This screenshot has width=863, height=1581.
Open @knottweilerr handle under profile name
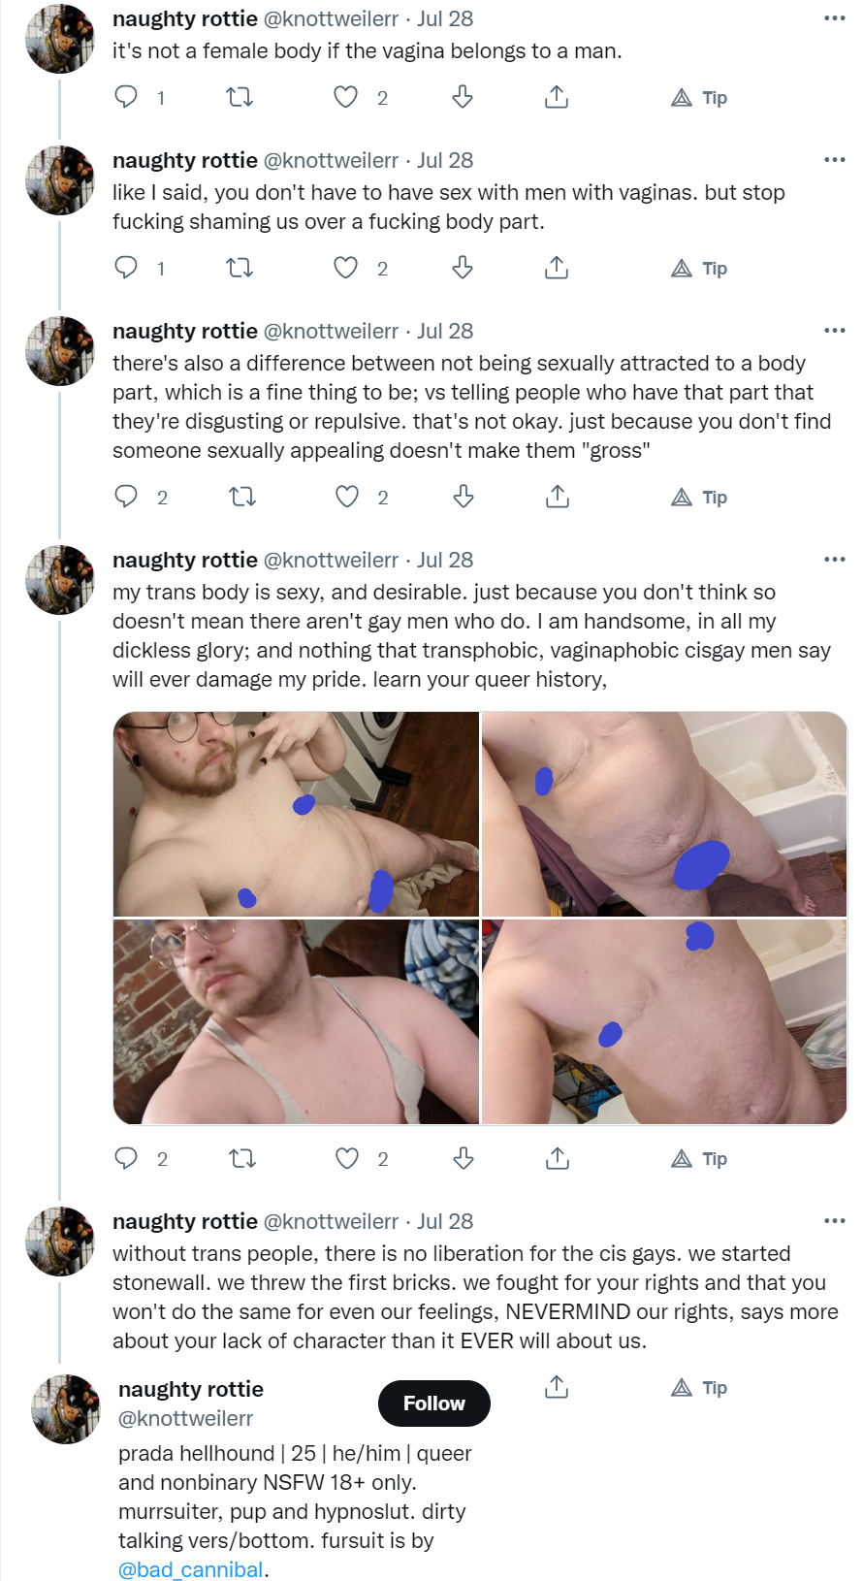(x=185, y=1418)
